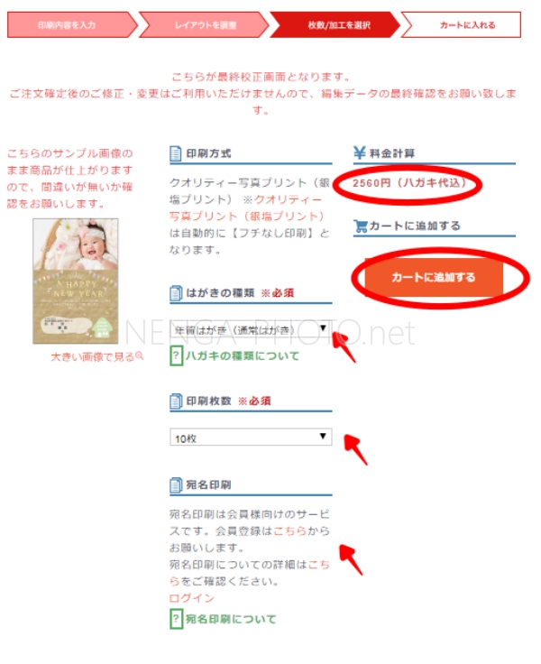Click the document icon beside 印刷枚数
Image resolution: width=541 pixels, height=664 pixels.
pos(175,401)
